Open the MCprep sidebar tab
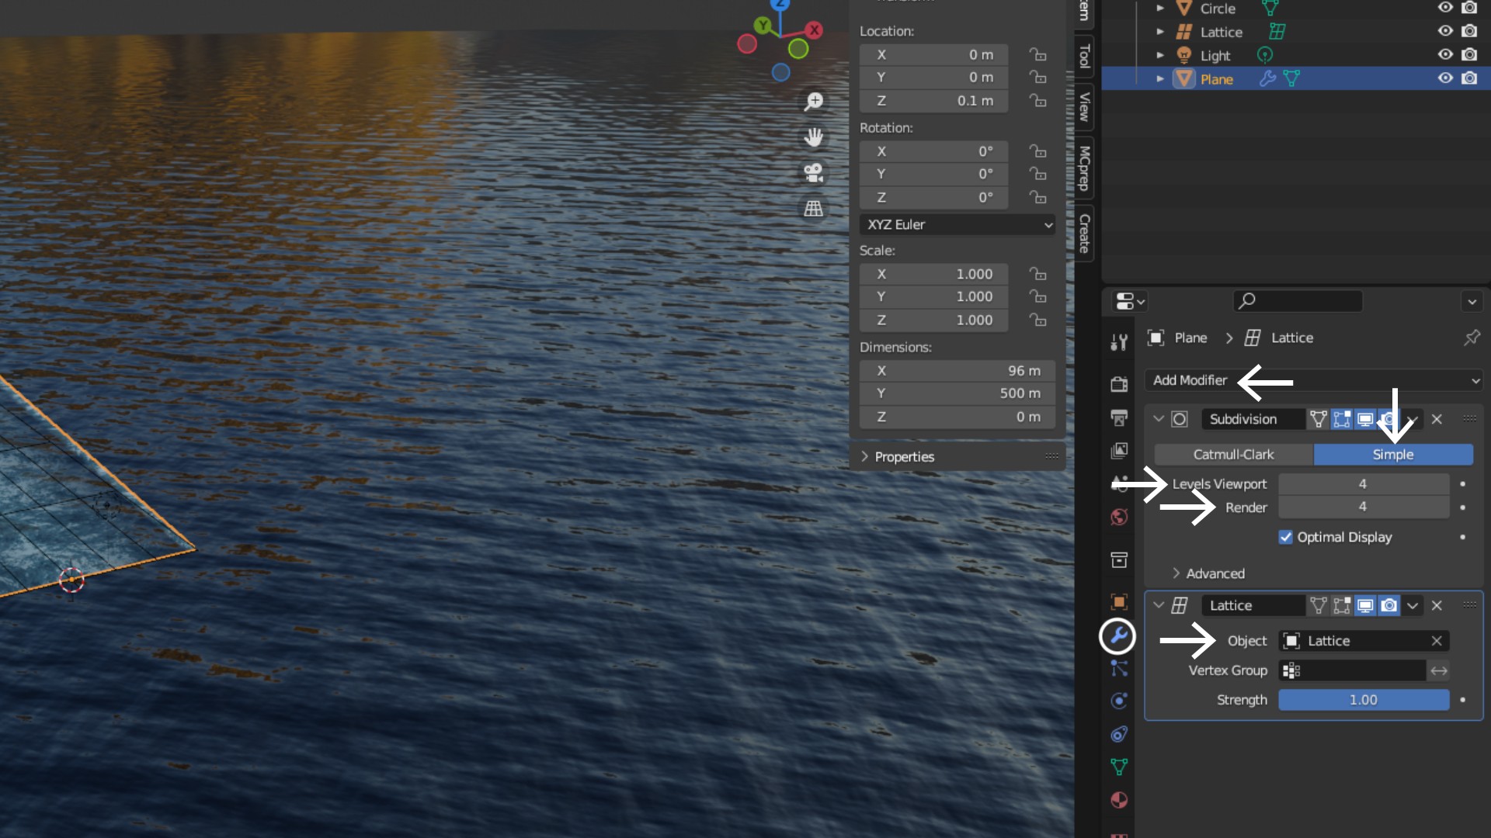This screenshot has width=1491, height=838. coord(1084,168)
